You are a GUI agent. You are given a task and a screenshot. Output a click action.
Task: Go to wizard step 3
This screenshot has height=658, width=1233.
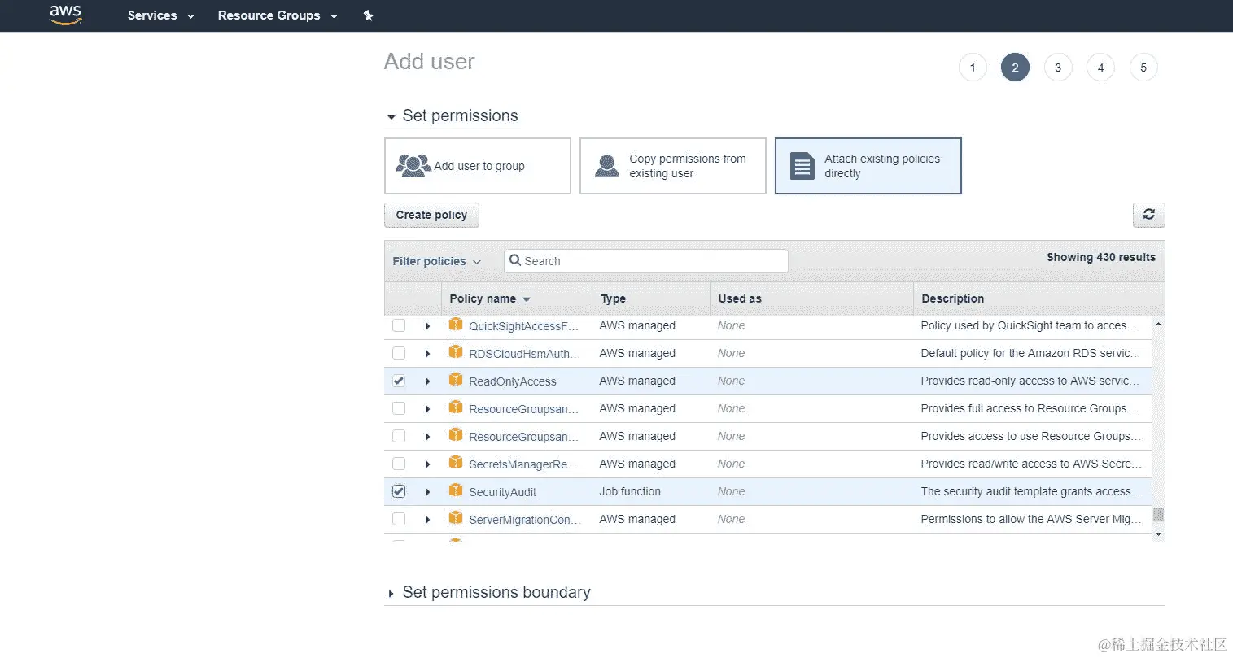click(x=1058, y=68)
